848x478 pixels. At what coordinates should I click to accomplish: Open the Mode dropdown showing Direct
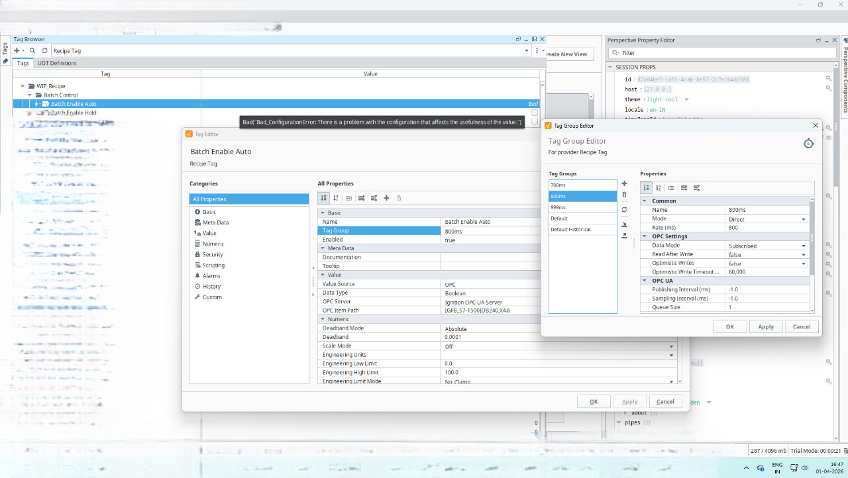pos(803,219)
